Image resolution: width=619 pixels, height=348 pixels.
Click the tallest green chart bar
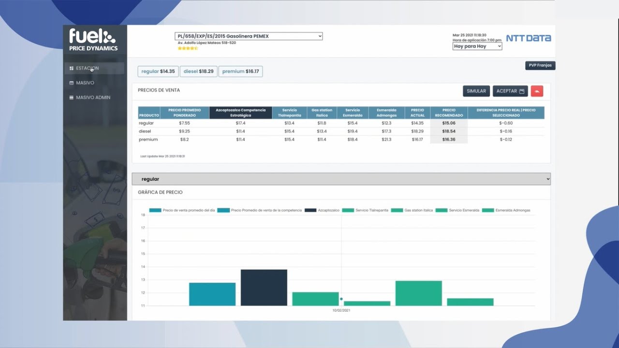pos(419,293)
